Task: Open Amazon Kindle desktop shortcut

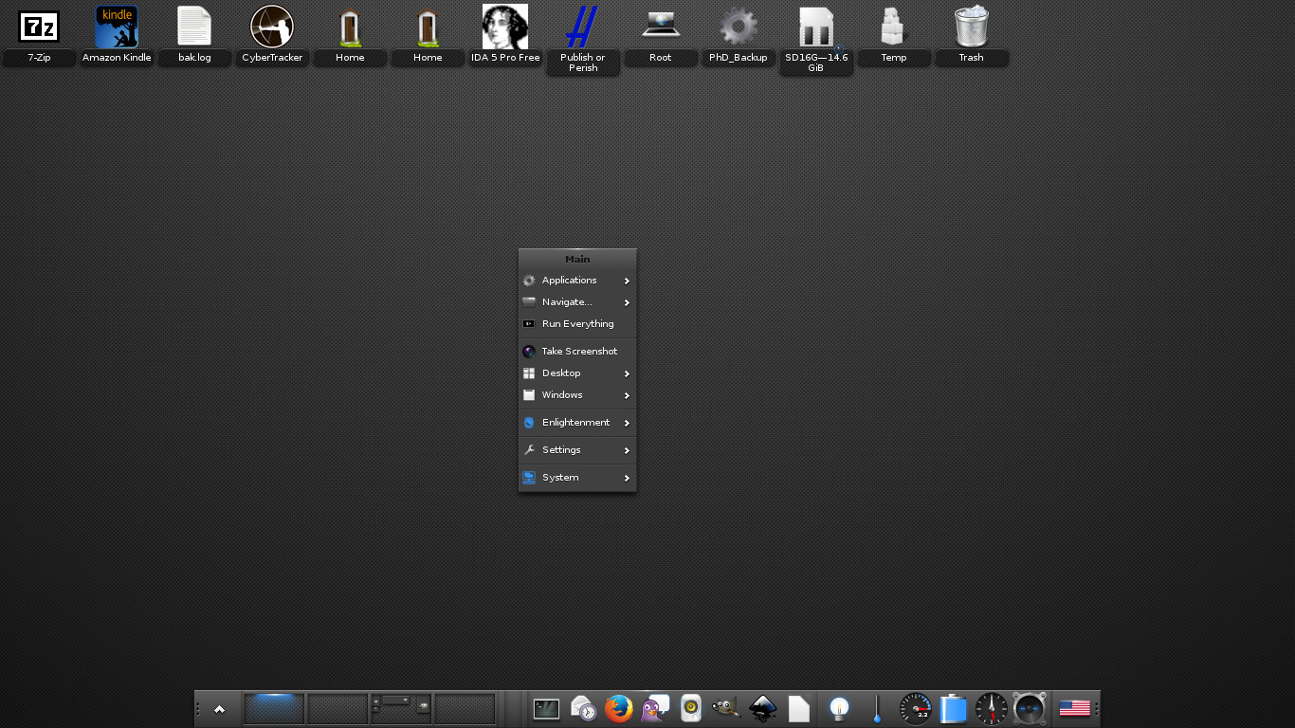Action: (117, 27)
